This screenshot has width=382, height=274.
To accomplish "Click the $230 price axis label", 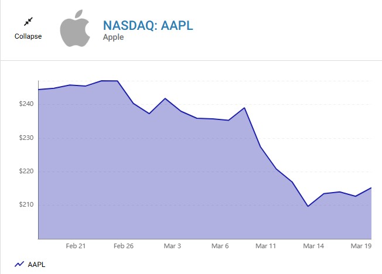I will (x=27, y=138).
